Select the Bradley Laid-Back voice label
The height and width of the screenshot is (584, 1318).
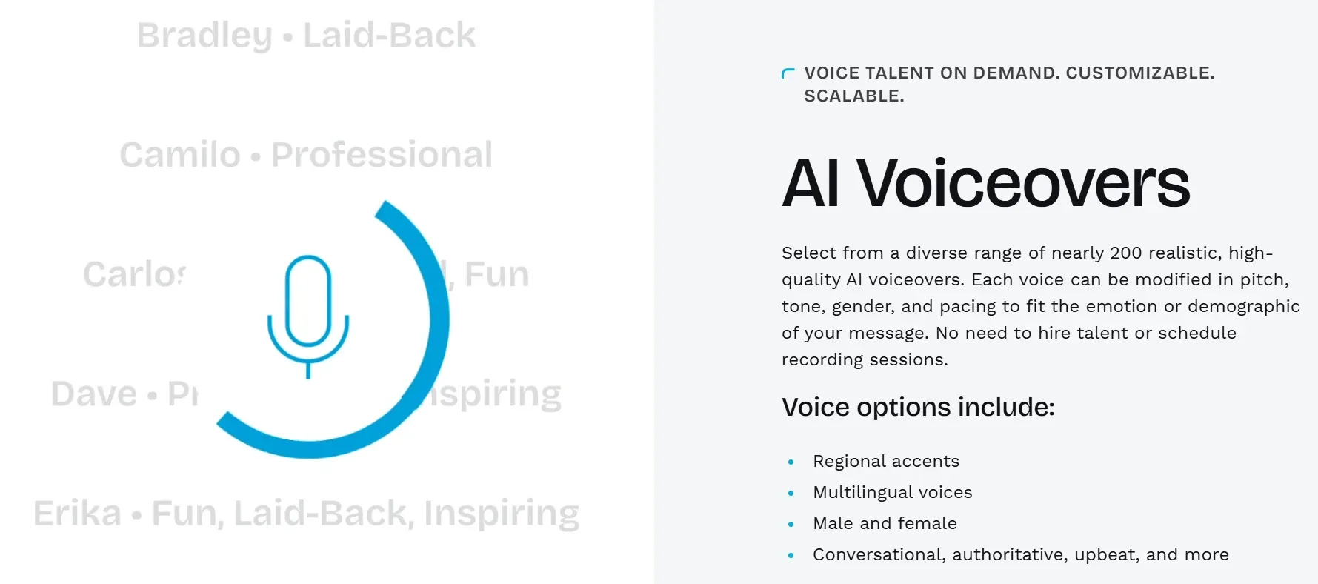(306, 35)
